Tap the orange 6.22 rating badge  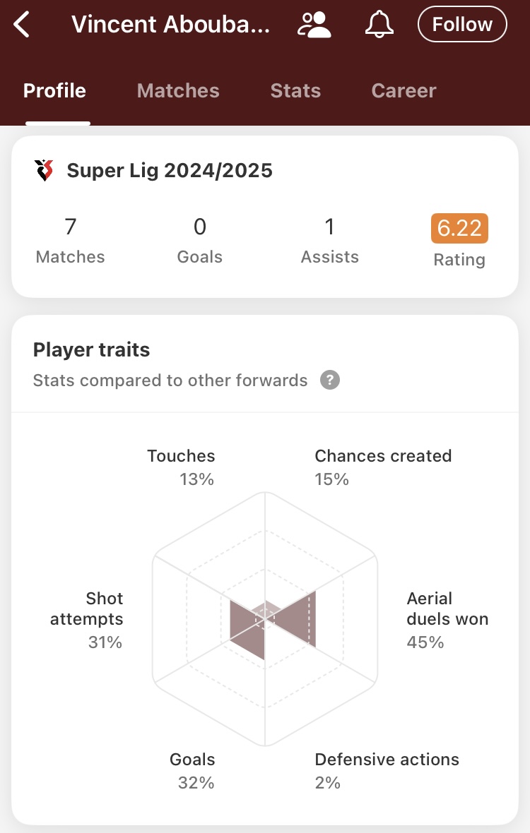459,228
